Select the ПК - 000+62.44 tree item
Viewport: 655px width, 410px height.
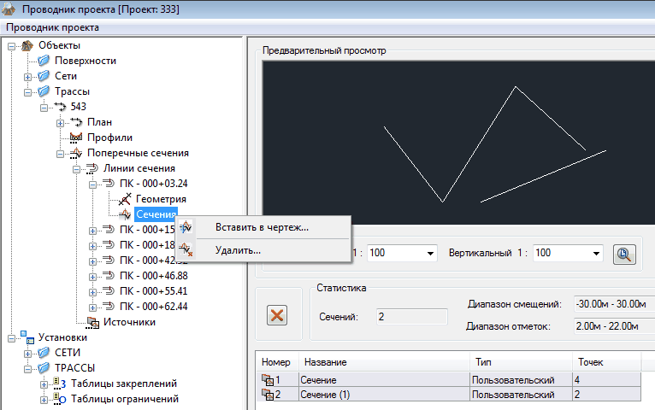click(153, 307)
